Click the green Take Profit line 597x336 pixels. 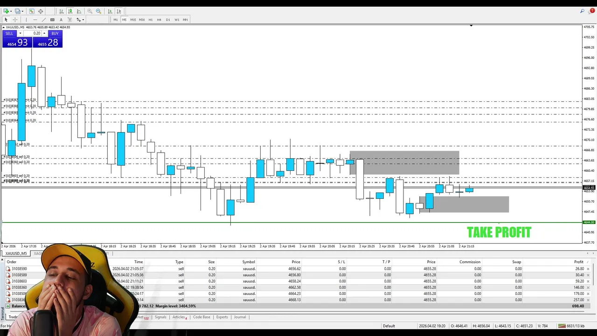pos(292,222)
